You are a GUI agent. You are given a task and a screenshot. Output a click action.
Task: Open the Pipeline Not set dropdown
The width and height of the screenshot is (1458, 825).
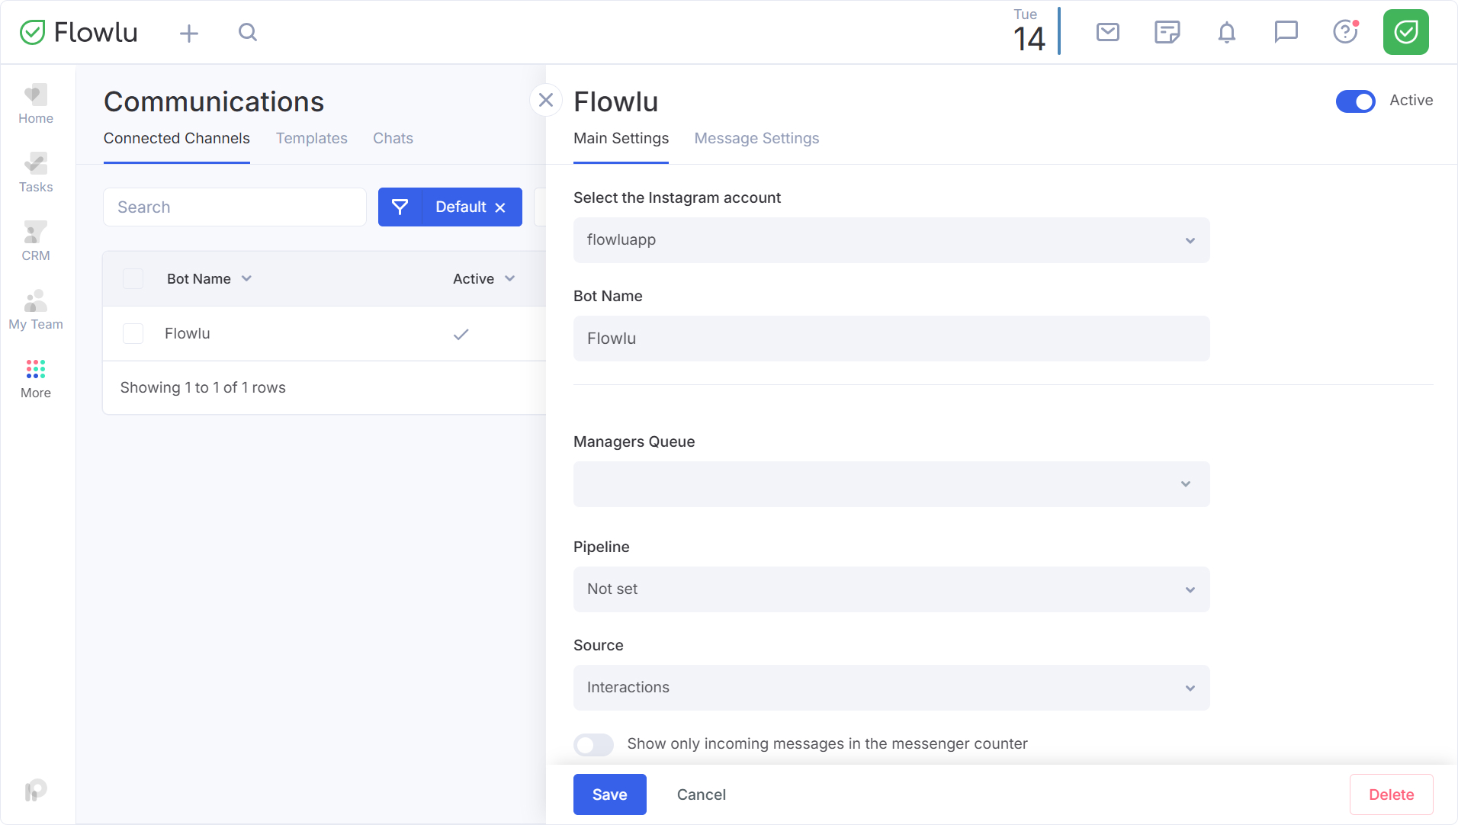coord(891,589)
